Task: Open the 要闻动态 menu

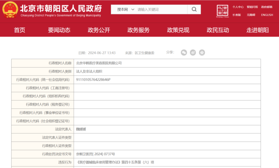Action: click(59, 30)
